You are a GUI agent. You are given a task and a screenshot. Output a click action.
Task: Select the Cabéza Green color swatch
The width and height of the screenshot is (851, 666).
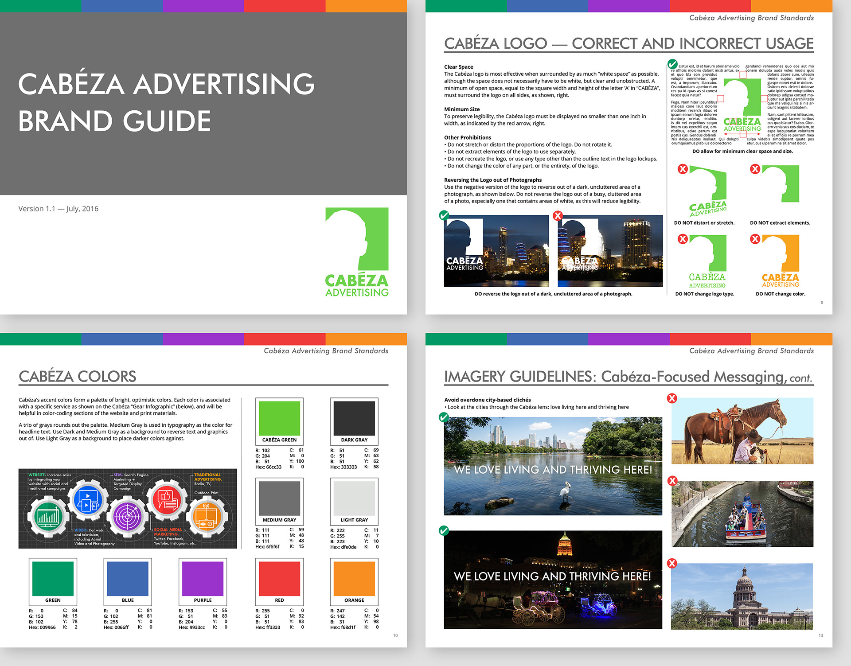[279, 418]
